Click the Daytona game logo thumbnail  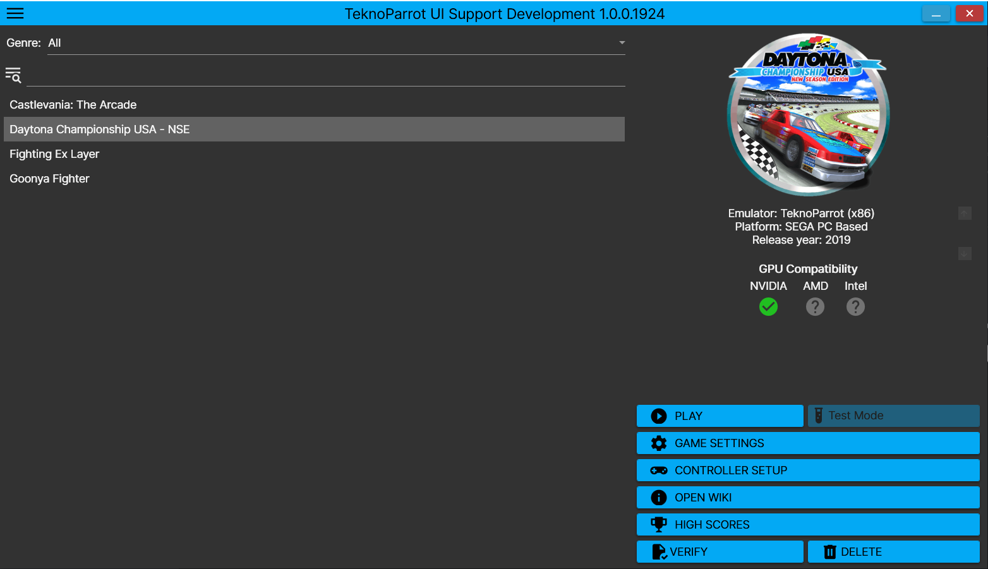pyautogui.click(x=808, y=115)
